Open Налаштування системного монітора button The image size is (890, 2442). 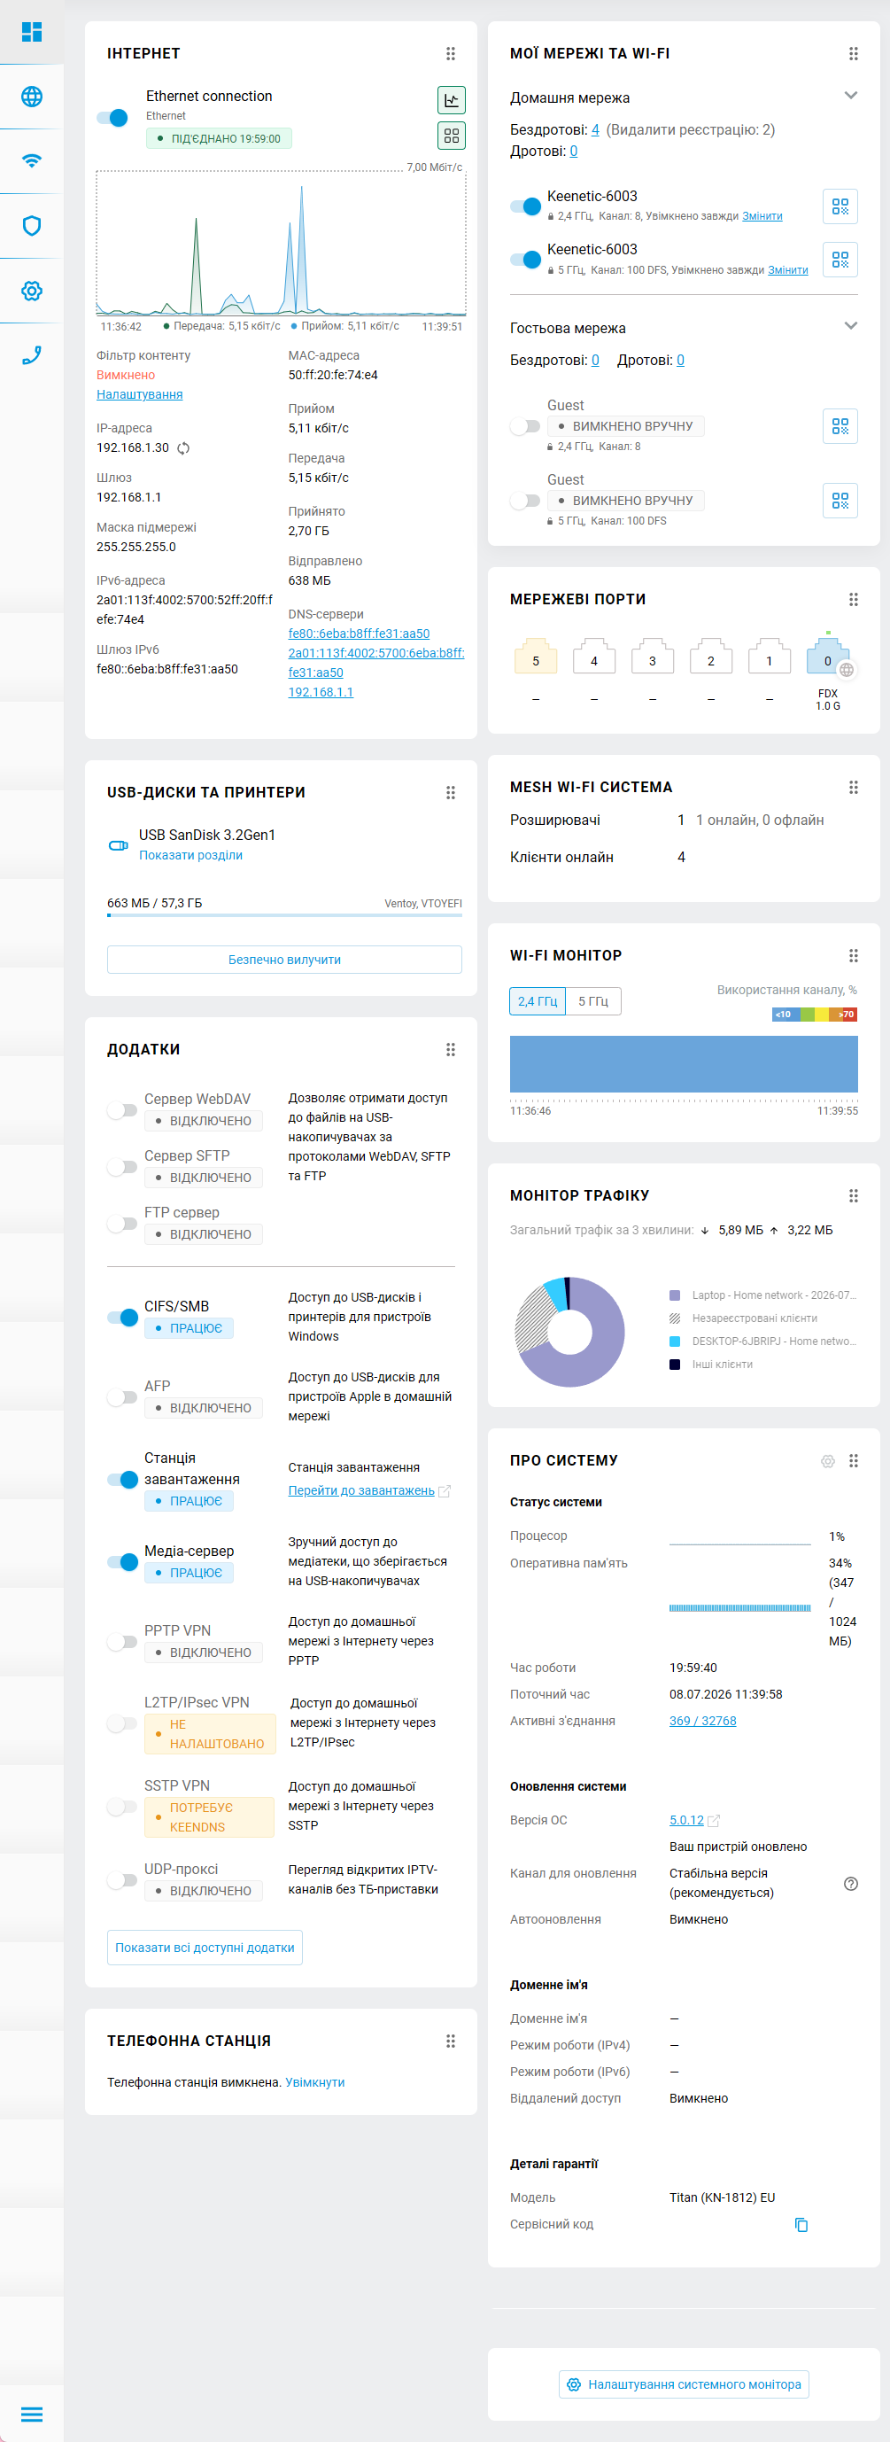pyautogui.click(x=684, y=2384)
